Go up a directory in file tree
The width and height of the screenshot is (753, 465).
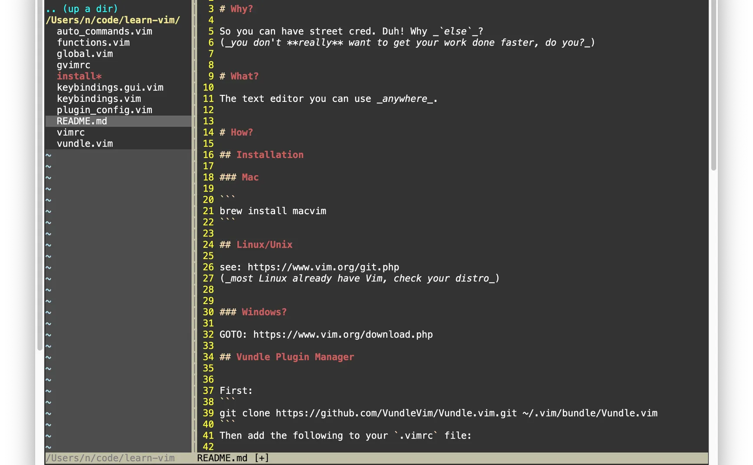82,9
